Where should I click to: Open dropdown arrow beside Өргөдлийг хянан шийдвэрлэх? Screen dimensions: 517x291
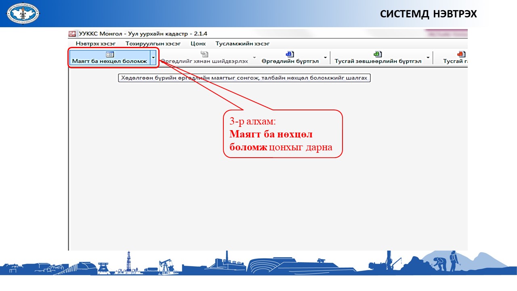click(x=254, y=58)
